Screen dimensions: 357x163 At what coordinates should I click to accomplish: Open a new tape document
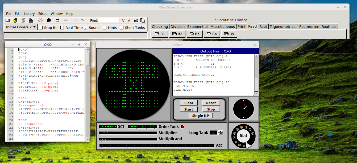click(8, 20)
